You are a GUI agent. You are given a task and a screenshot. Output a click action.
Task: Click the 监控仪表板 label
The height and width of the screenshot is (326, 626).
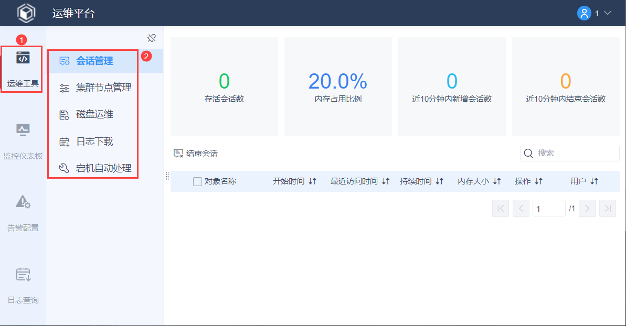pos(23,156)
